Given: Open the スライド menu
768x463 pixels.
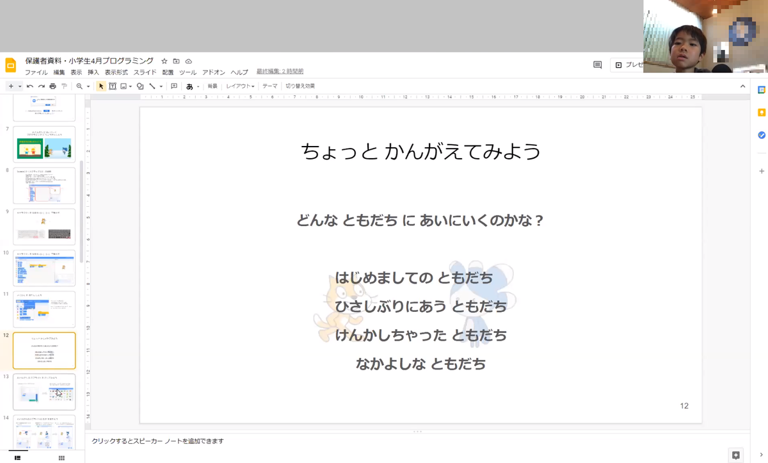Looking at the screenshot, I should pos(145,72).
